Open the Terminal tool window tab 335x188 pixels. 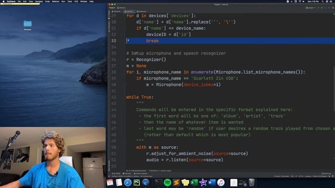coord(127,173)
